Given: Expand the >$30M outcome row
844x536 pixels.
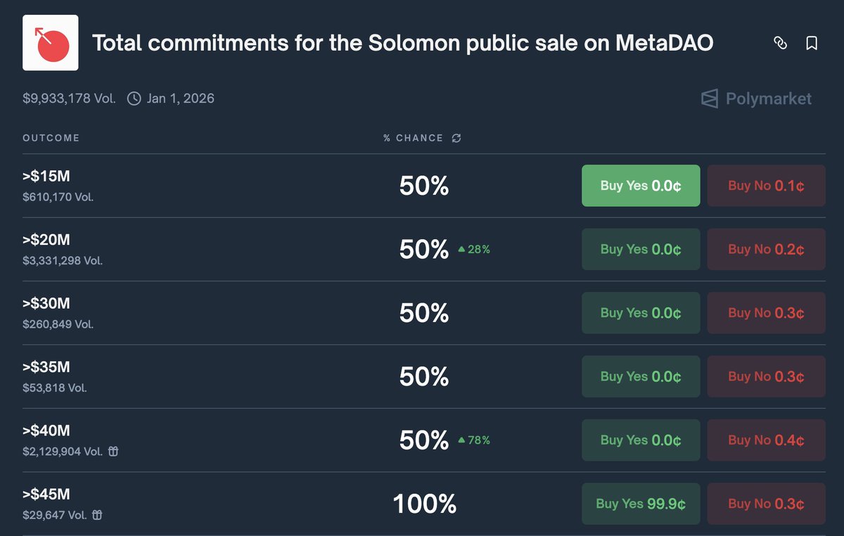Looking at the screenshot, I should click(211, 313).
